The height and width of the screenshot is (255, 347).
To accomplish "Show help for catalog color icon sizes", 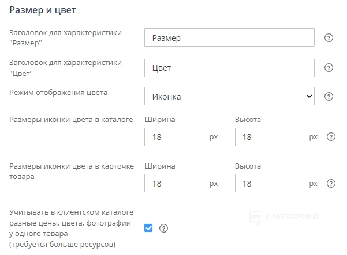I will tap(331, 137).
